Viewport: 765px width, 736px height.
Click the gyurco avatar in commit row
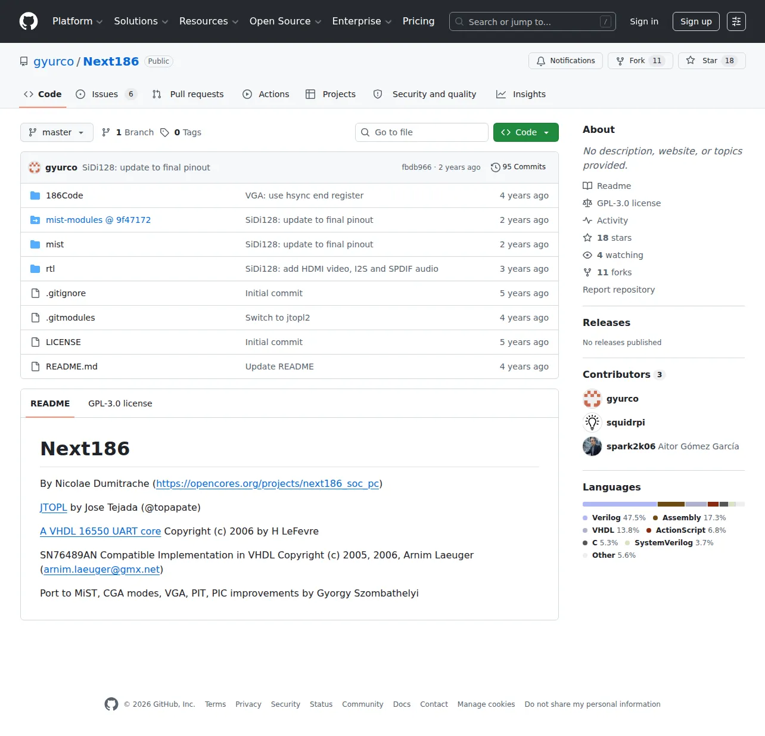(x=35, y=167)
